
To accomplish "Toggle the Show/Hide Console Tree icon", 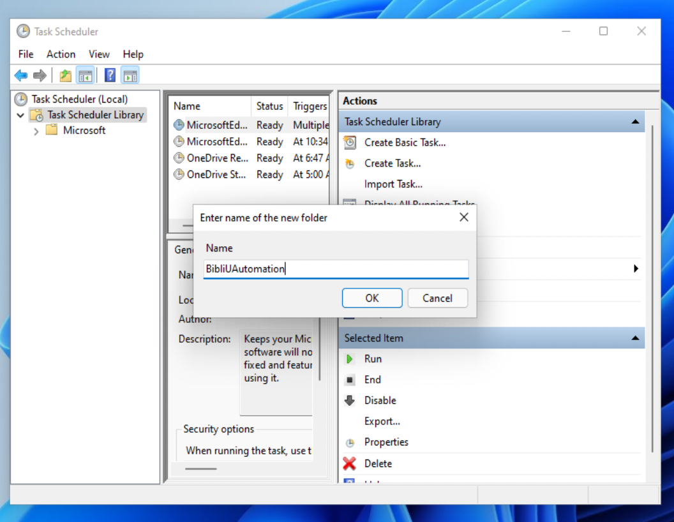I will tap(85, 76).
